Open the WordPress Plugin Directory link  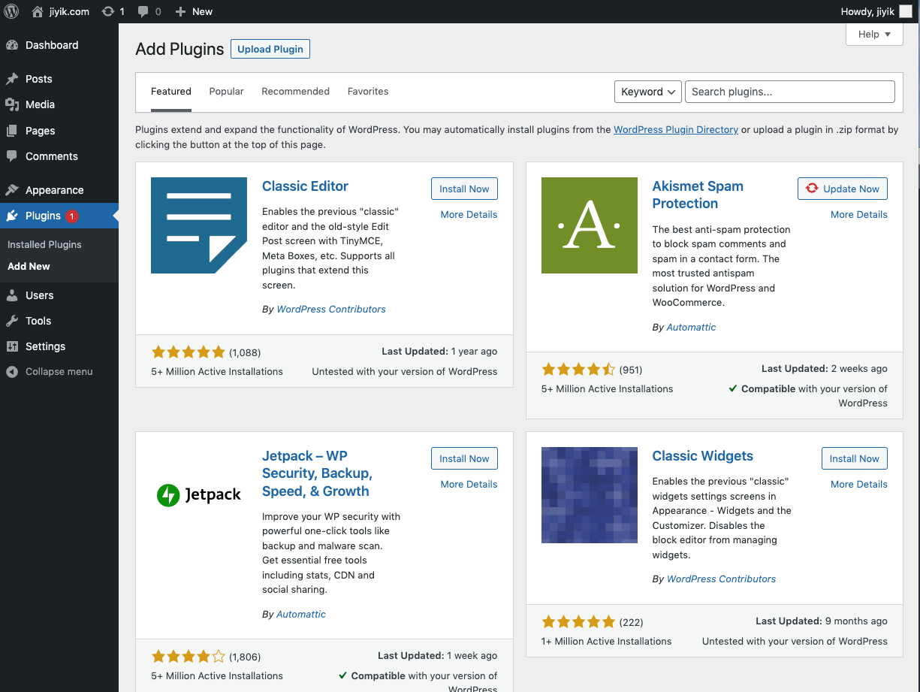tap(676, 129)
